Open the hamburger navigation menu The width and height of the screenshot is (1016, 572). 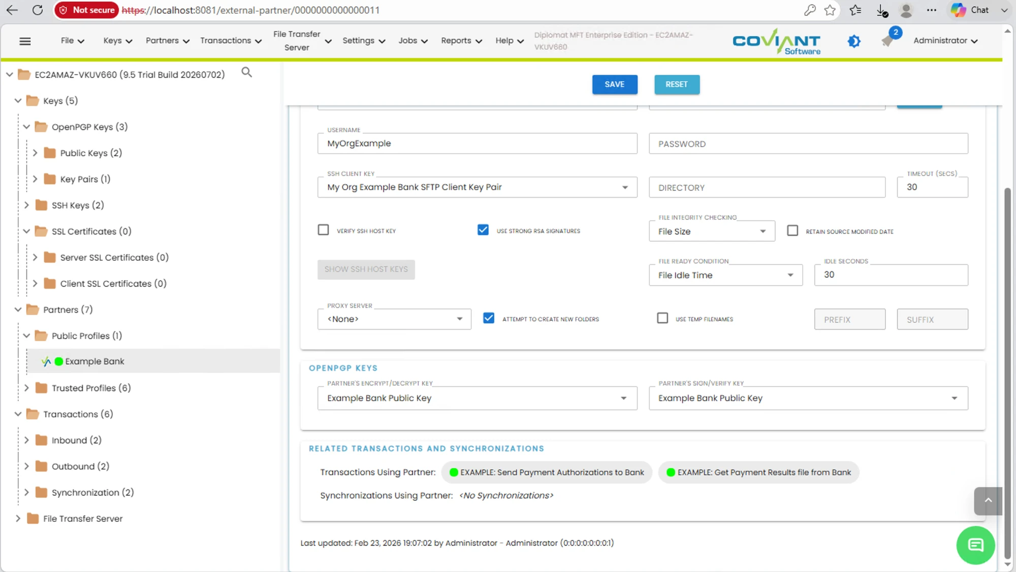point(25,41)
